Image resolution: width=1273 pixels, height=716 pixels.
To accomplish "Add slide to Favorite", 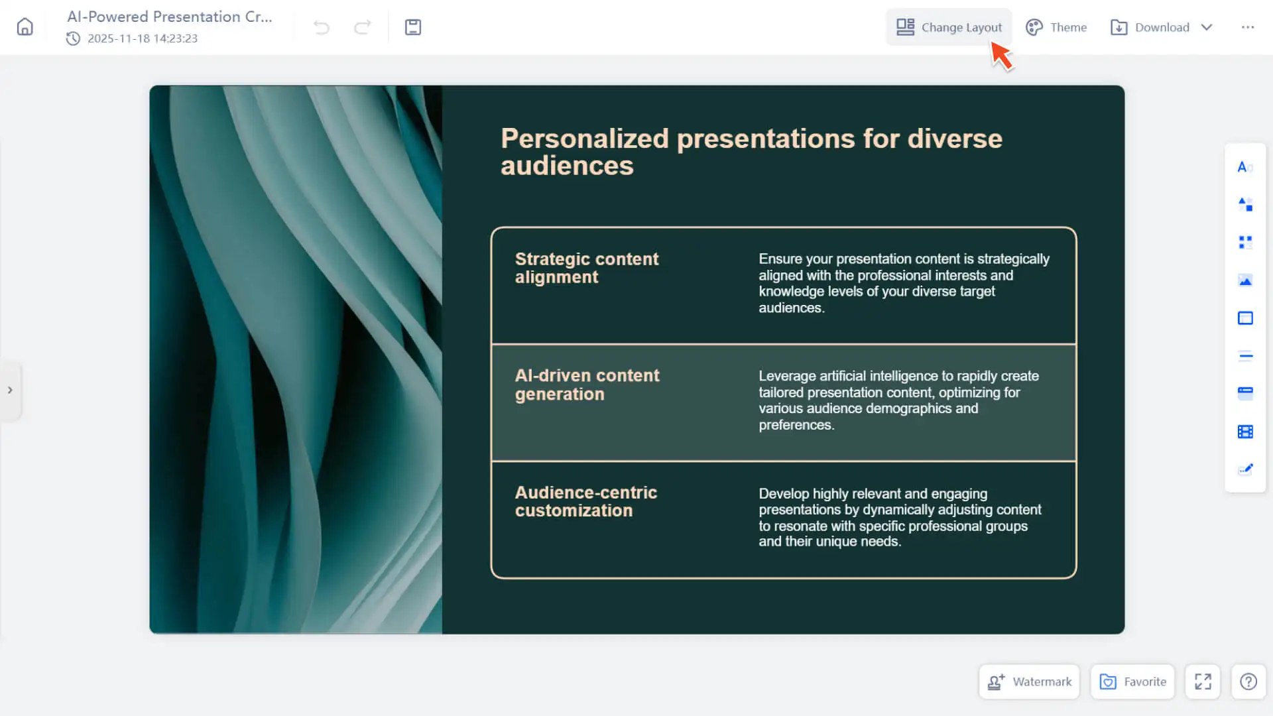I will pos(1132,682).
